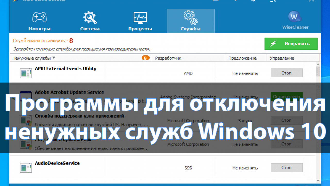Select Adobe Acrobat Update Service name

point(69,92)
